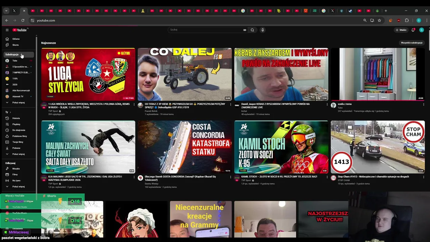Open YouTube account avatar menu

click(422, 30)
